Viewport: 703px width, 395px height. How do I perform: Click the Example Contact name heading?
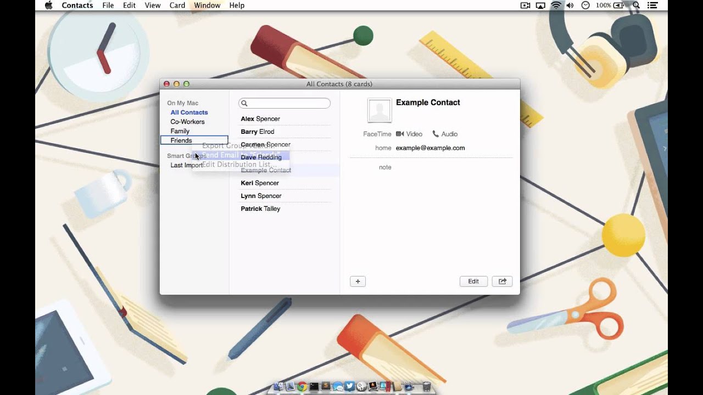428,103
